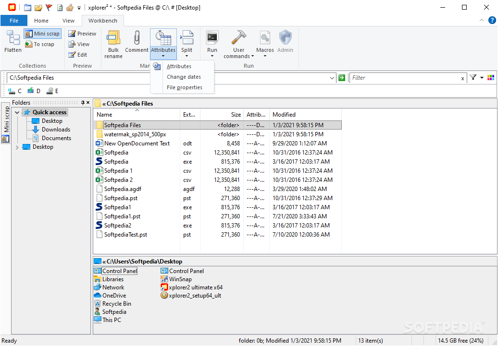Click the red flag quick-access icon
The height and width of the screenshot is (346, 498).
pos(49,7)
